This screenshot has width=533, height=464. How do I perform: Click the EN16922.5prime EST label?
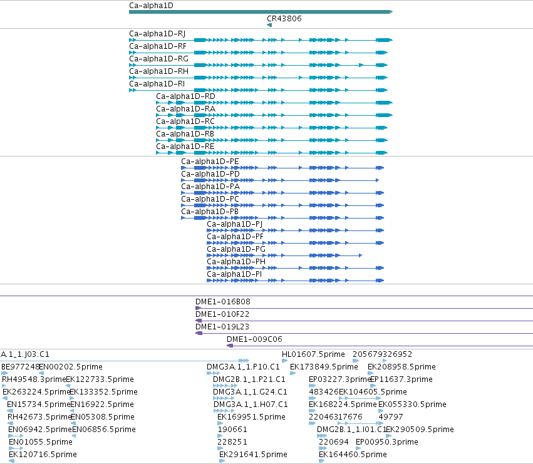(102, 405)
